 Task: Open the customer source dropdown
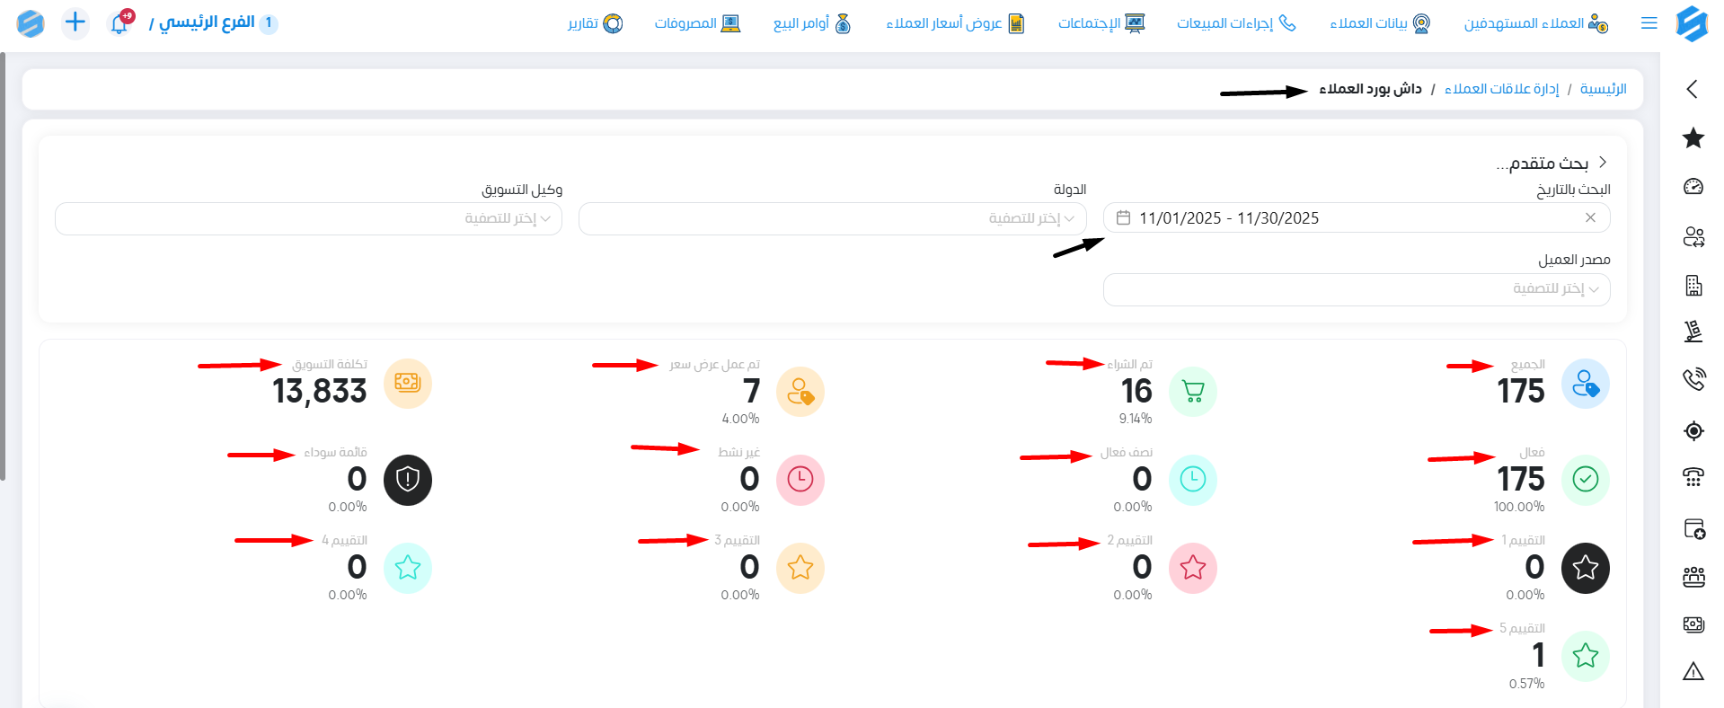tap(1356, 289)
